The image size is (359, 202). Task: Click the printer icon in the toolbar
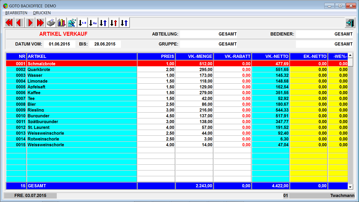(51, 23)
